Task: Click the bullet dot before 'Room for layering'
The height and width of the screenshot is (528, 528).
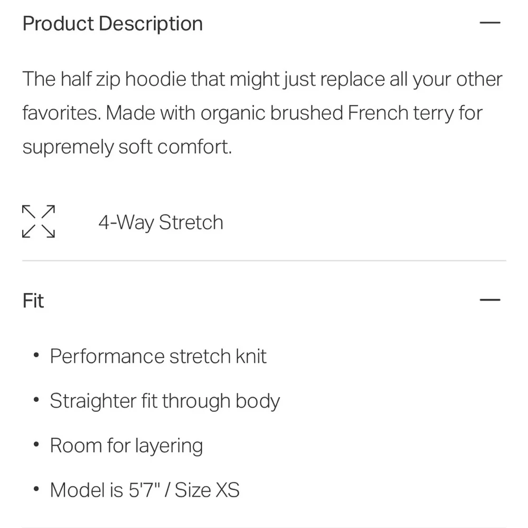Action: (x=36, y=445)
